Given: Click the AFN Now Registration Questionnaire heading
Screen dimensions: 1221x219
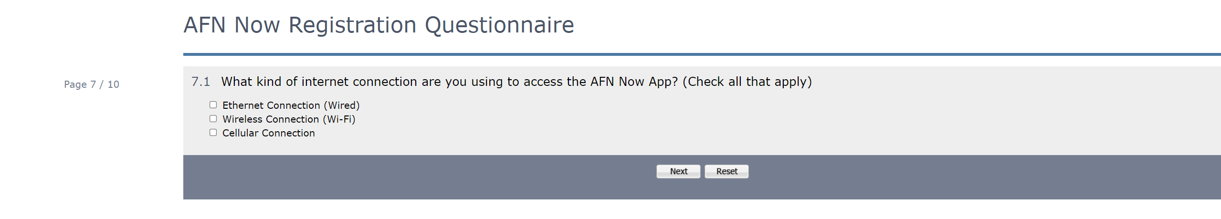Looking at the screenshot, I should [x=379, y=25].
